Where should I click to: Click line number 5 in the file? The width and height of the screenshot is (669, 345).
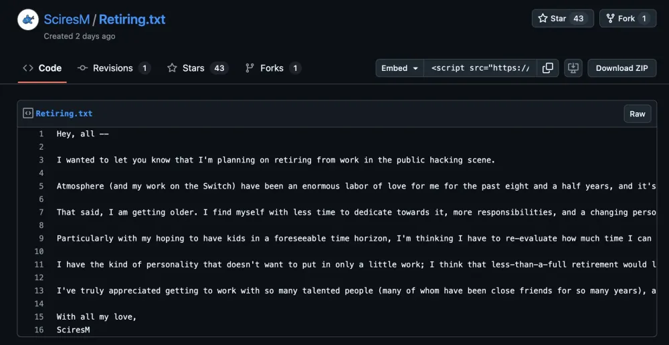(x=41, y=186)
